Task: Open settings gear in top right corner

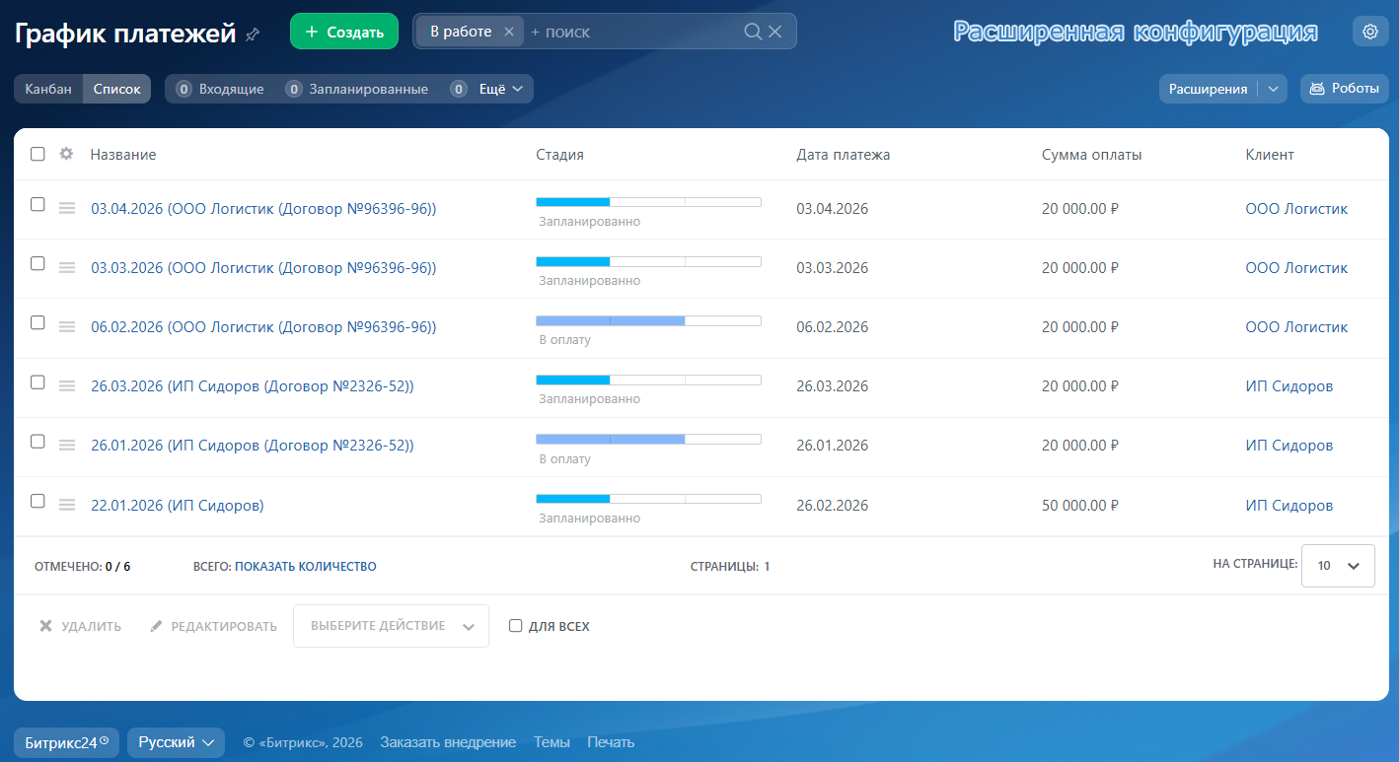Action: click(1369, 32)
